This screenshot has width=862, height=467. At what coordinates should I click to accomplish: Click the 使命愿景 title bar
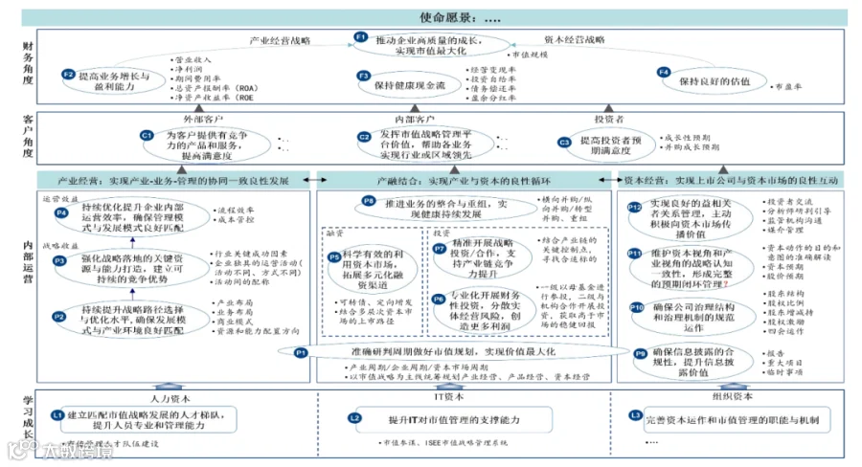point(434,17)
